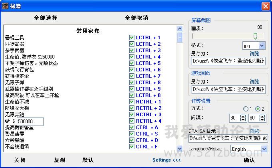Click the 恶棍工具 cheat row
This screenshot has height=168, width=272.
(x=14, y=38)
